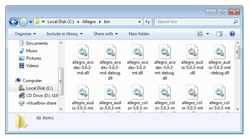Screen dimensions: 249x139
Task: Select the allegro_audio-5.0.3-md-debug.dll file icon
Action: [220, 52]
